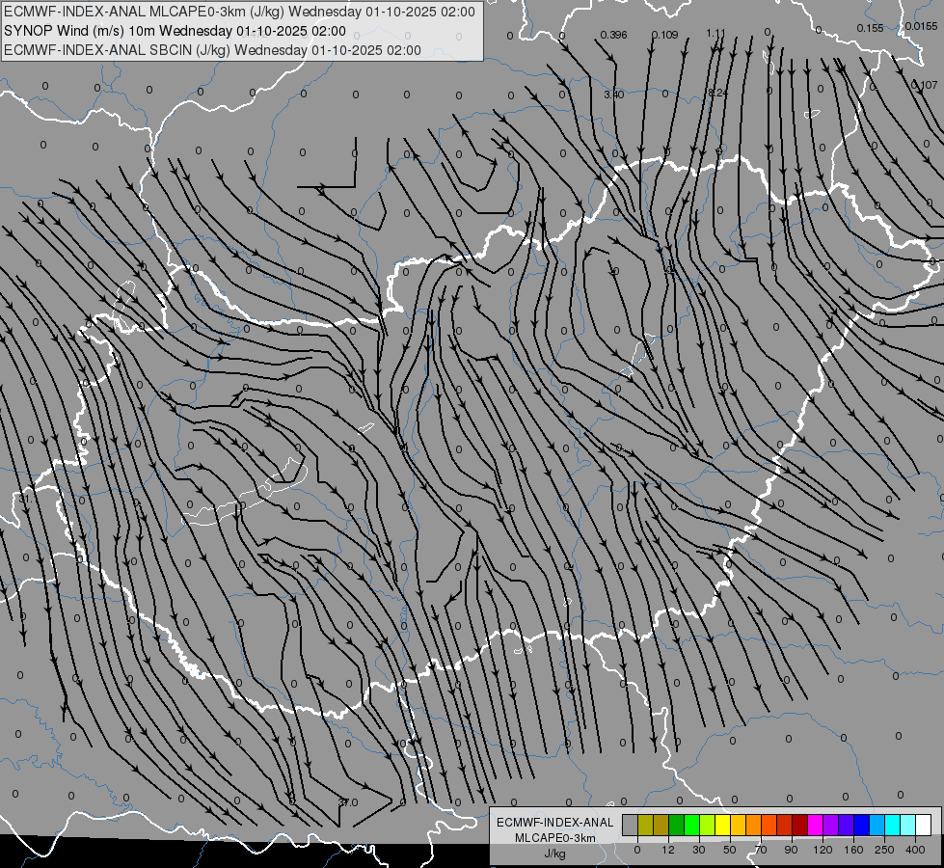Click the bright green legend swatch
Screen dimensions: 944x868
pos(691,825)
